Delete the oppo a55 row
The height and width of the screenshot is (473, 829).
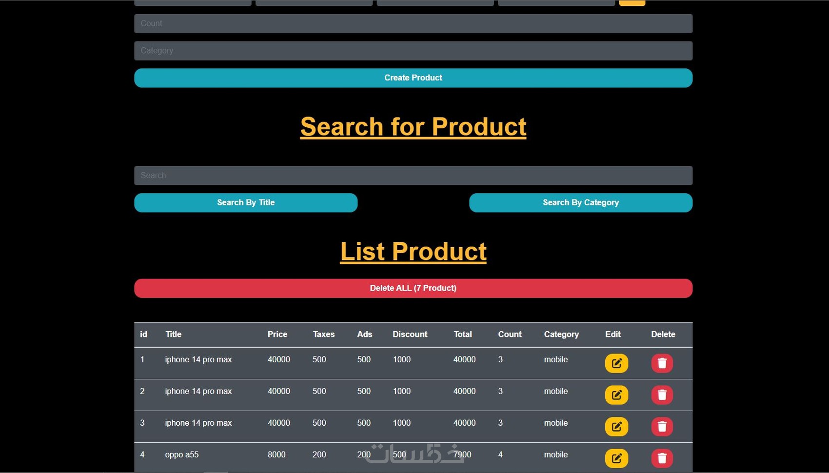662,458
